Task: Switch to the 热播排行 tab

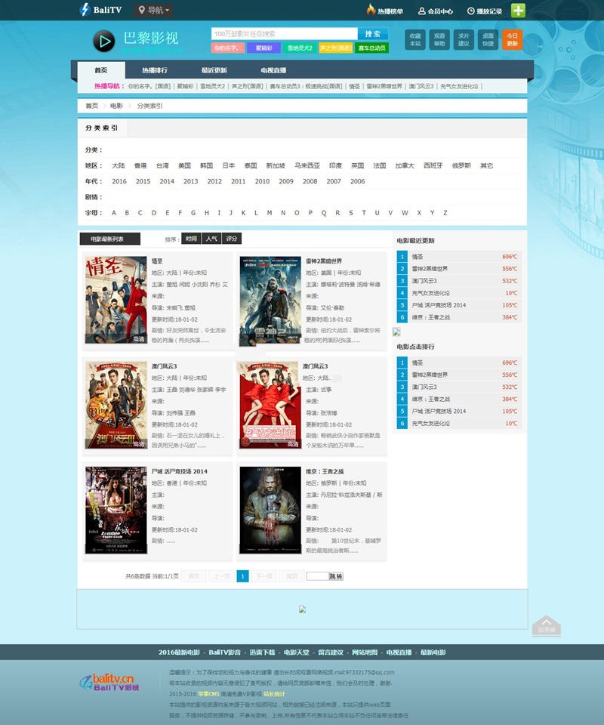Action: (x=155, y=70)
